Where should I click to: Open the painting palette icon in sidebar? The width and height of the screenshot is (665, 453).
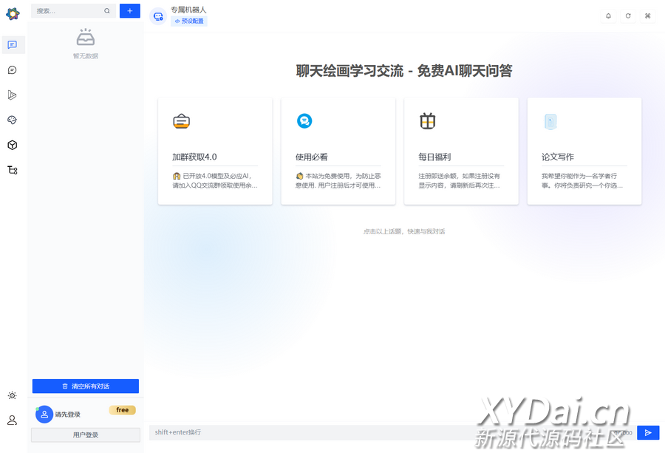(x=13, y=120)
